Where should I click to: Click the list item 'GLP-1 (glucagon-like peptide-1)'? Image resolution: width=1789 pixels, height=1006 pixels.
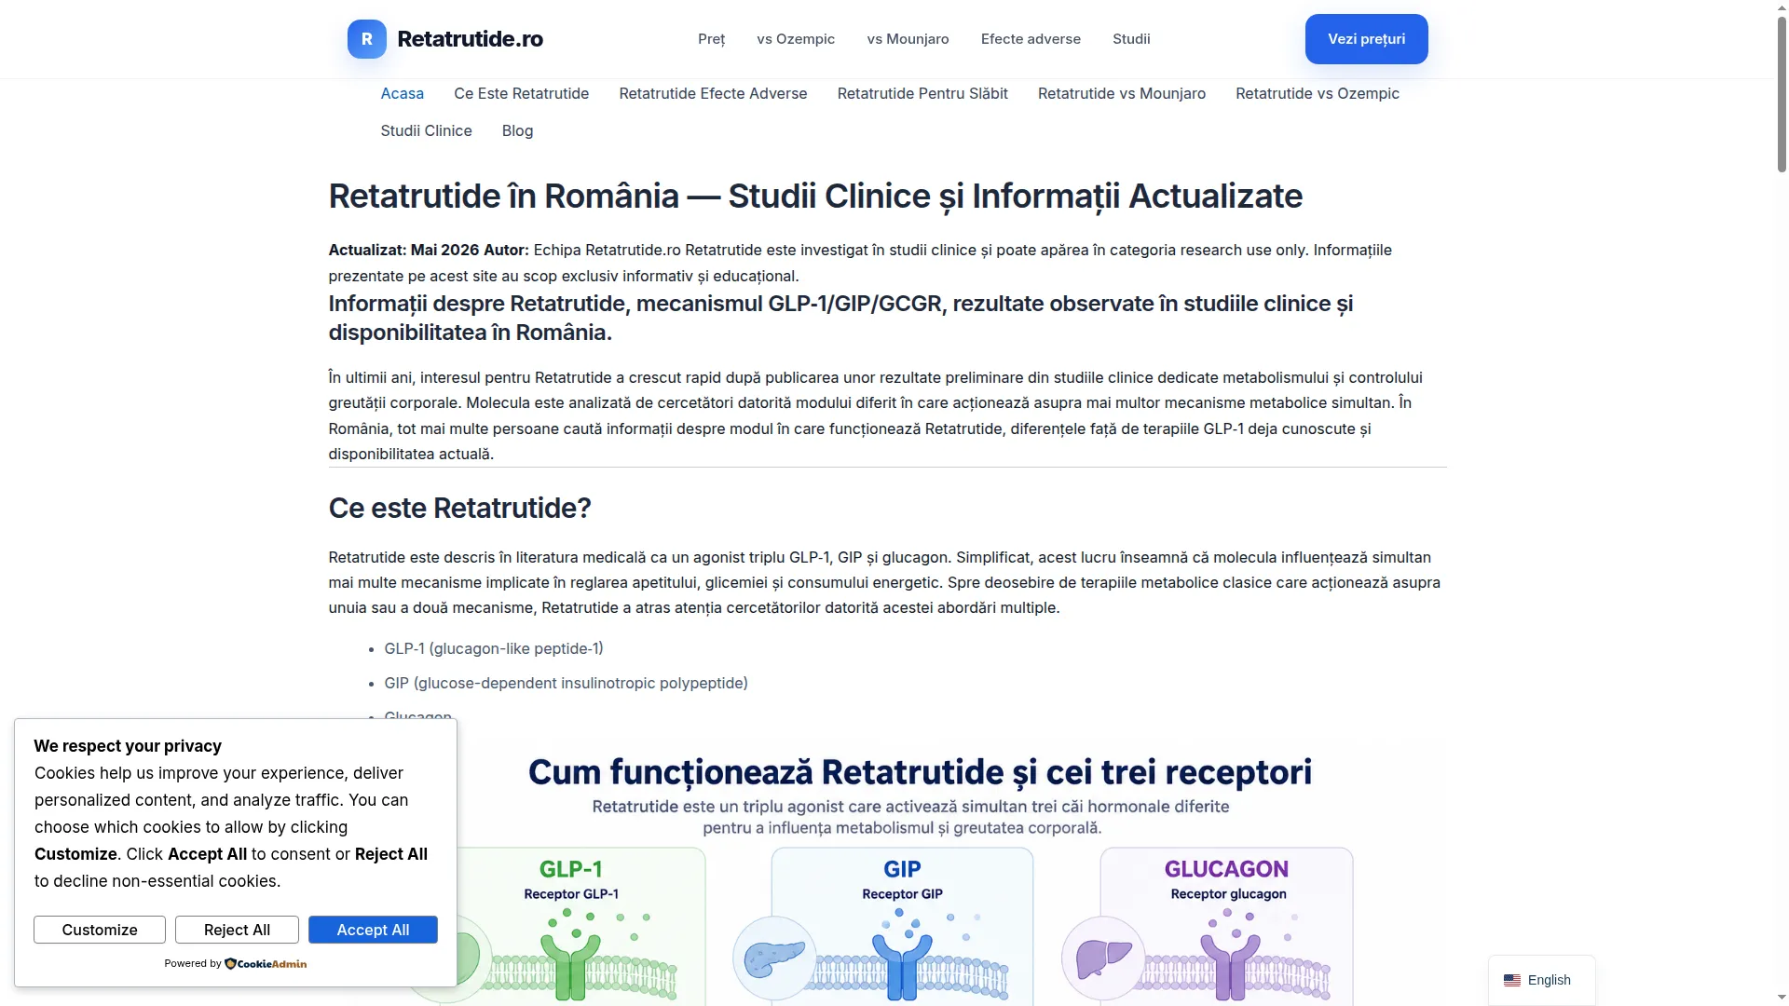494,648
